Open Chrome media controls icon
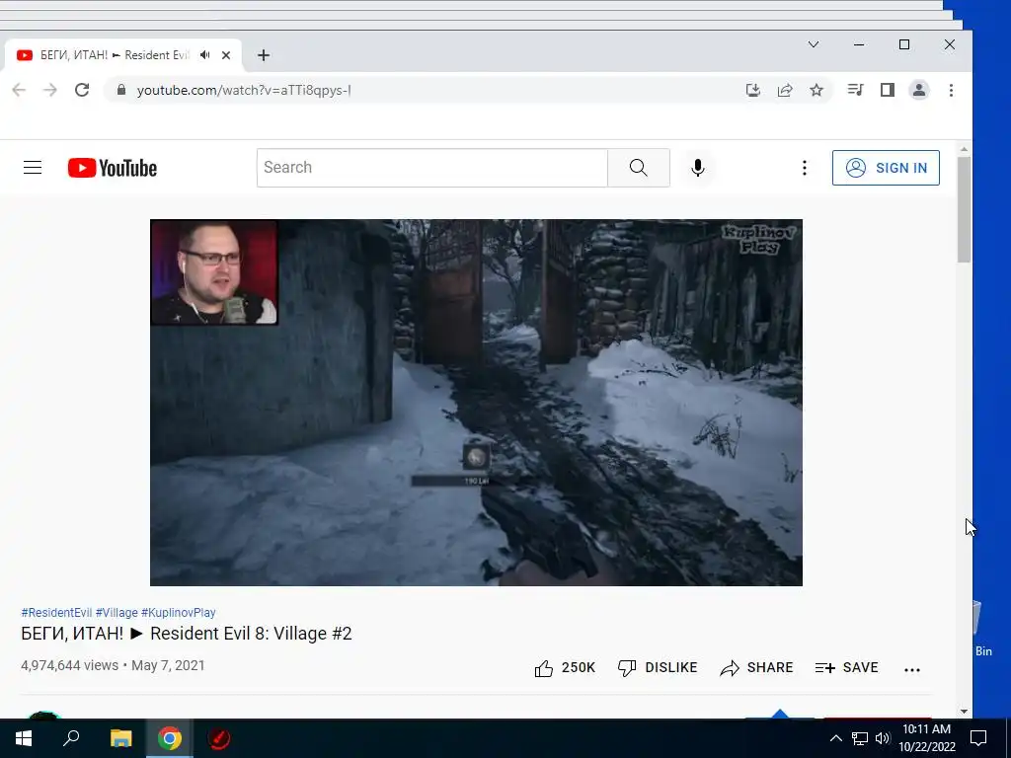 (856, 90)
